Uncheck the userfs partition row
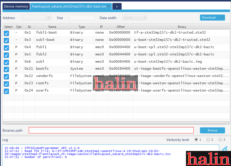 (7, 91)
